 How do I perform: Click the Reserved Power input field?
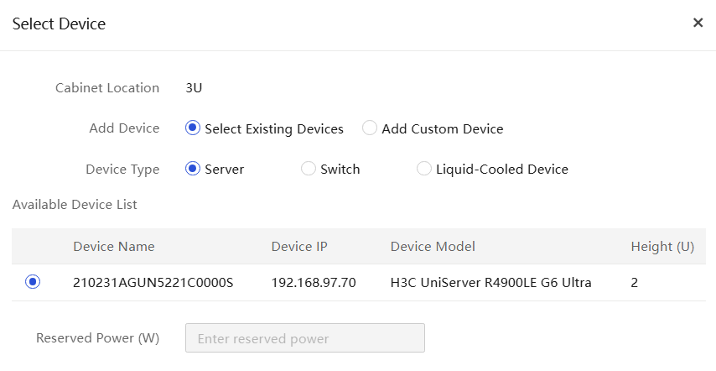[304, 338]
